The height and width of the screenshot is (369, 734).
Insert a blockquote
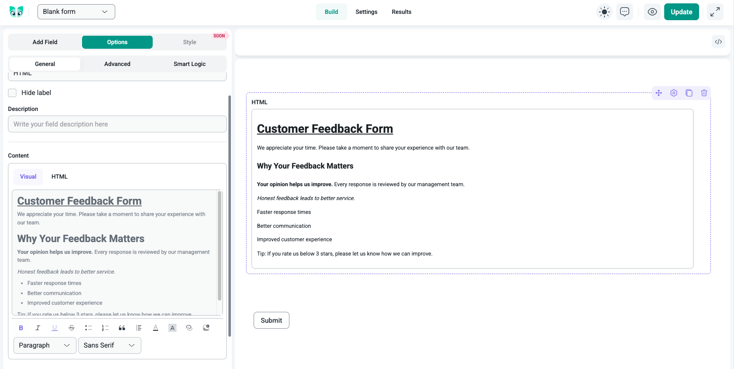[122, 328]
